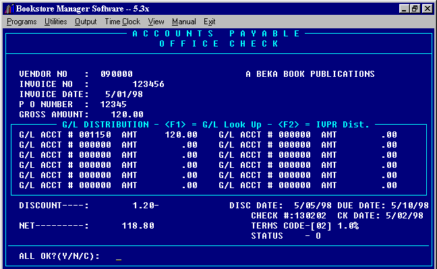Viewport: 437px width, 269px height.
Task: Click the P O number 12345
Action: 113,104
